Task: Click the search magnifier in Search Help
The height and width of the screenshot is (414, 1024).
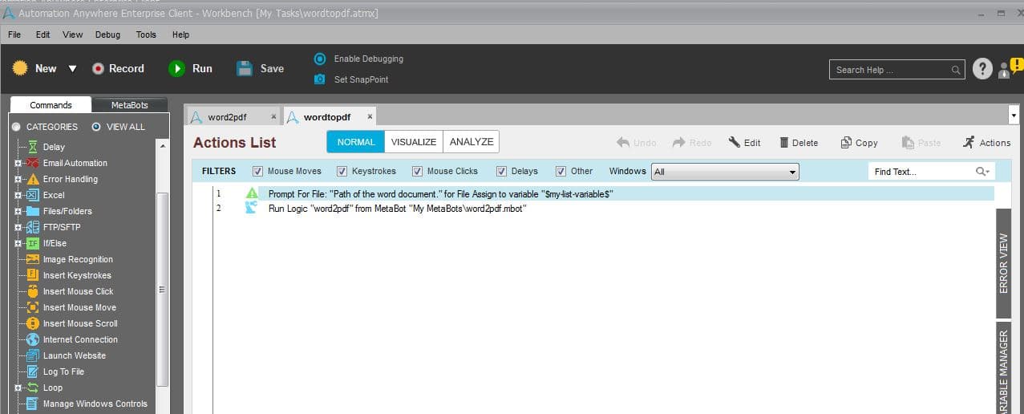Action: click(x=956, y=71)
